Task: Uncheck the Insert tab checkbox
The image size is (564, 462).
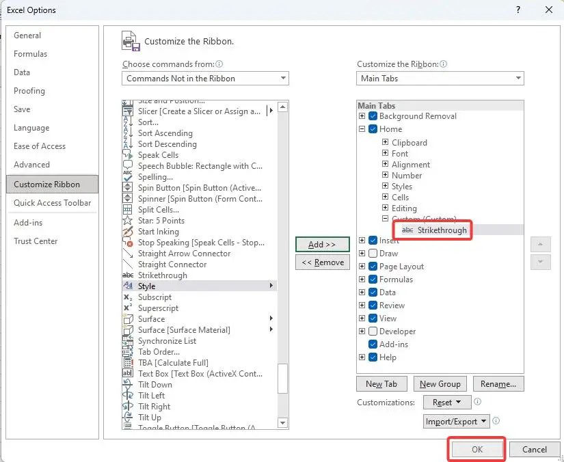Action: click(373, 240)
